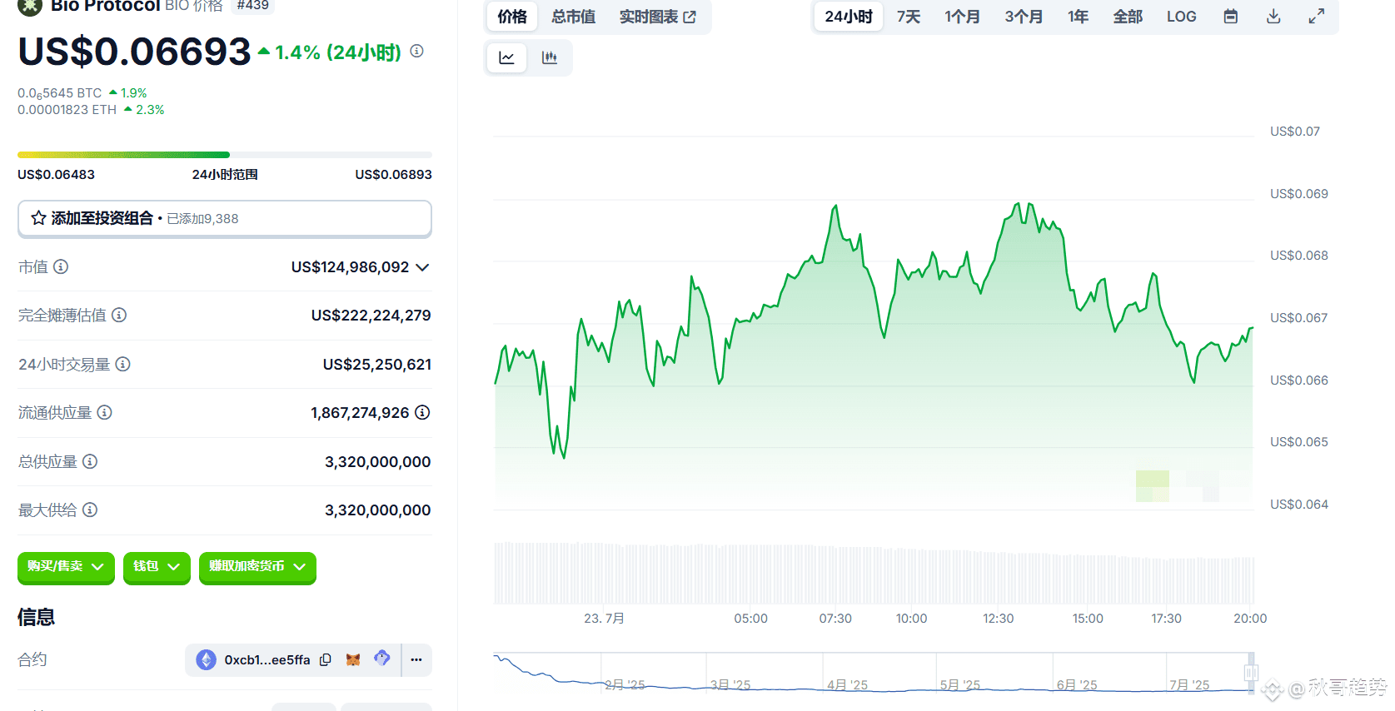
Task: Open more contract options ellipsis
Action: [x=416, y=659]
